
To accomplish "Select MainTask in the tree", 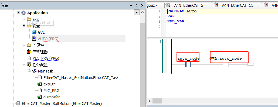I will (x=45, y=71).
